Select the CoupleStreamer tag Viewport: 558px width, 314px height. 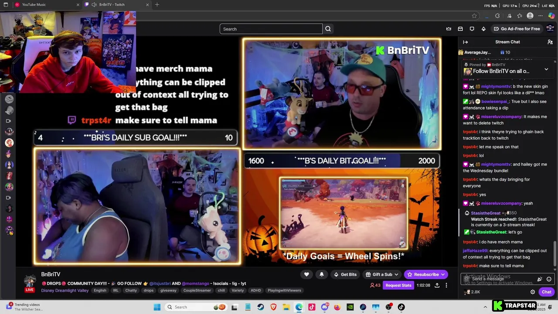click(x=197, y=290)
